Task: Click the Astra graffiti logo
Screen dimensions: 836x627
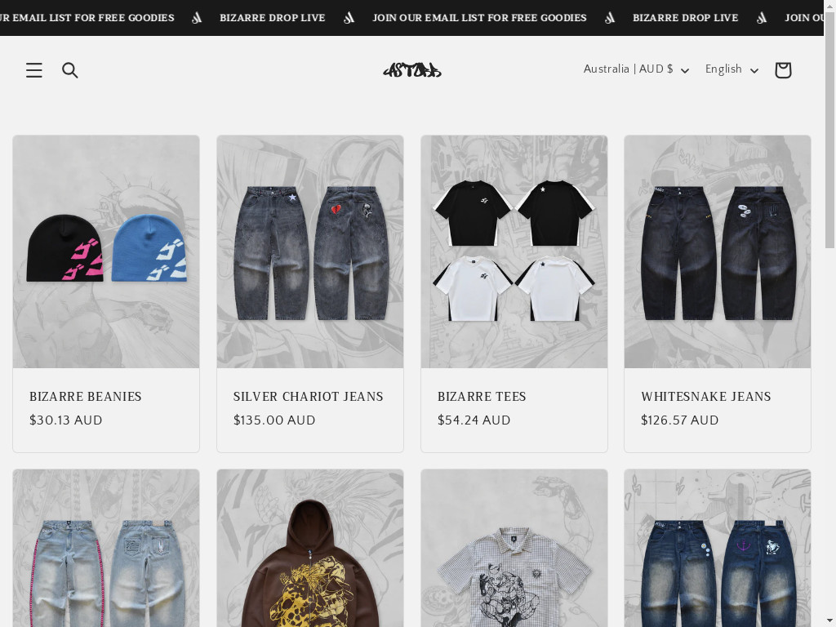Action: (x=412, y=70)
